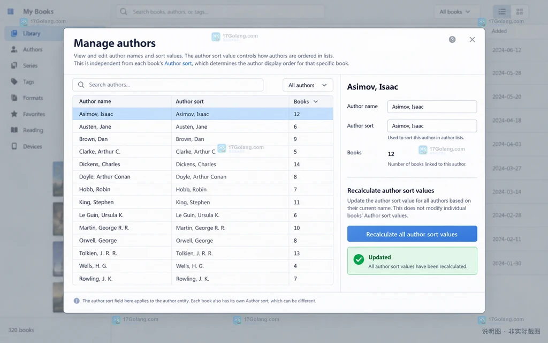This screenshot has width=548, height=343.
Task: Click the author sort cell King, Stephen
Action: tap(193, 202)
